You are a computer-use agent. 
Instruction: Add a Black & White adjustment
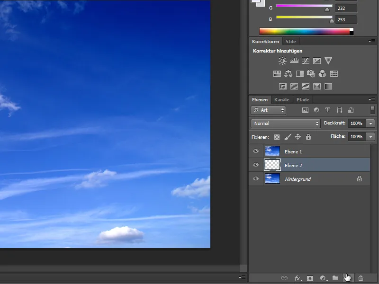[300, 74]
